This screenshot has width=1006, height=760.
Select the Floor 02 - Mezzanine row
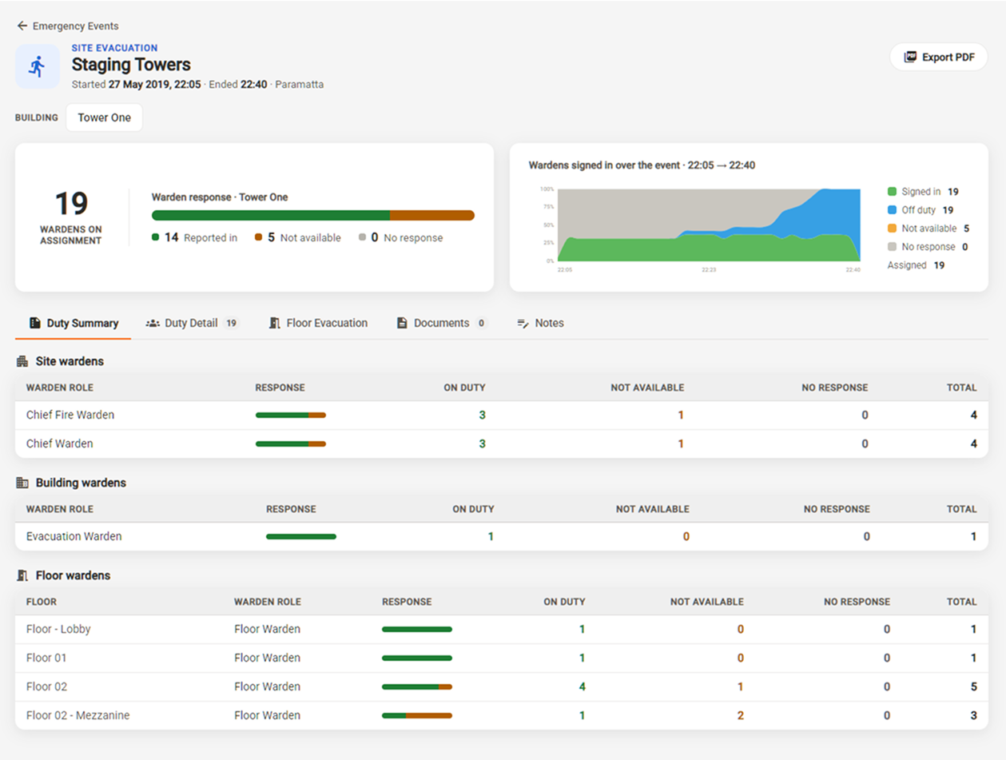[502, 716]
